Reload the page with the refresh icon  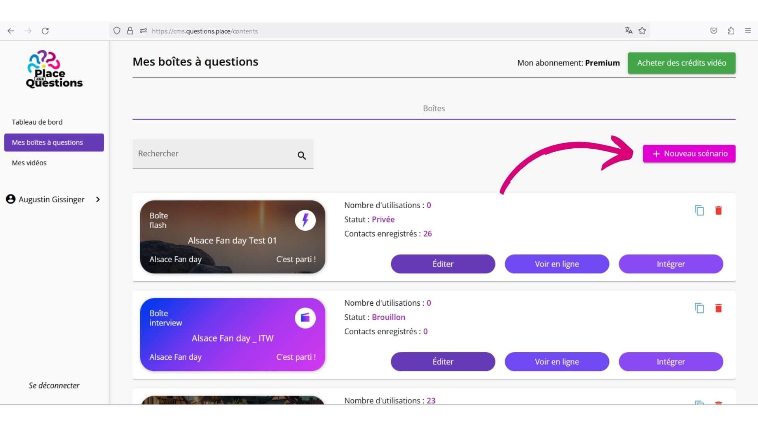click(45, 31)
